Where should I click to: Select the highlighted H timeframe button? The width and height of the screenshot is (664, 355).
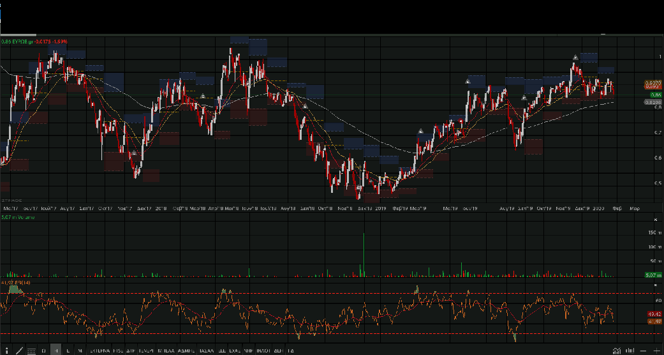pos(56,351)
